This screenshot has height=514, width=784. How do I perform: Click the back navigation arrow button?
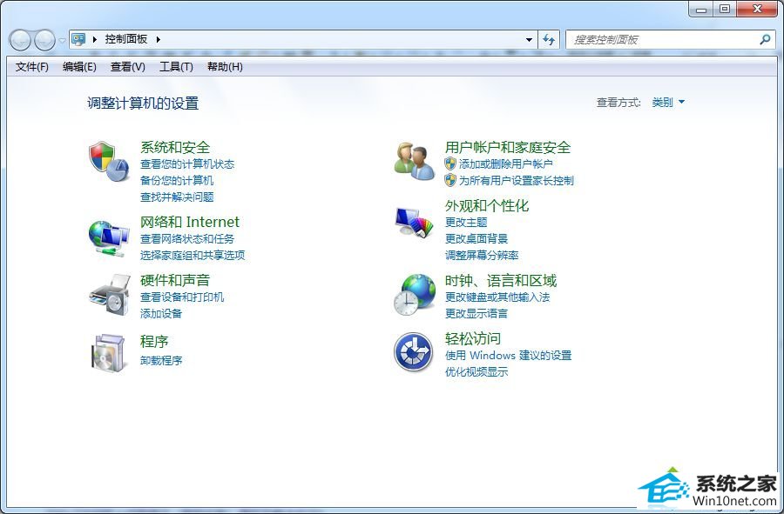pos(21,40)
